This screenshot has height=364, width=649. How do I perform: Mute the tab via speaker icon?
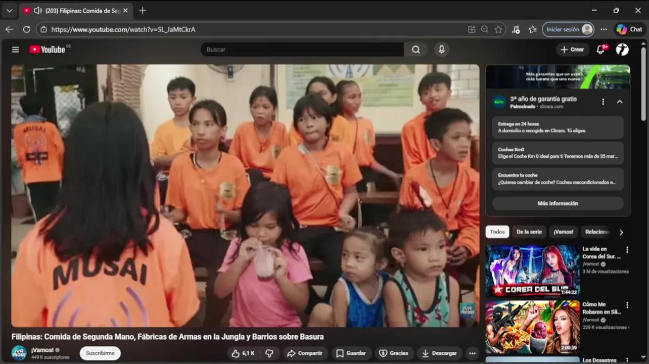pyautogui.click(x=37, y=11)
